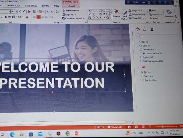Start Slide Show from status bar
This screenshot has width=183, height=138.
150,127
